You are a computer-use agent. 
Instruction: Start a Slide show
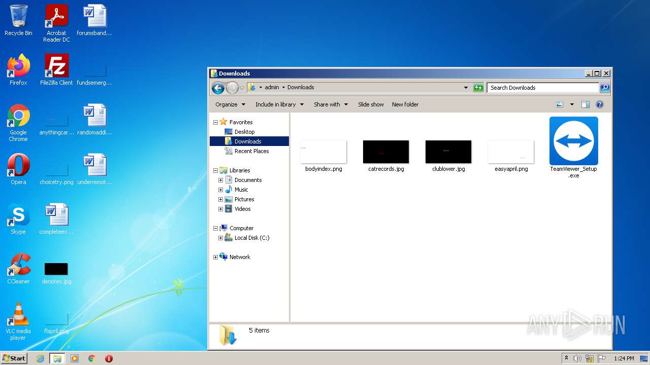(x=371, y=104)
